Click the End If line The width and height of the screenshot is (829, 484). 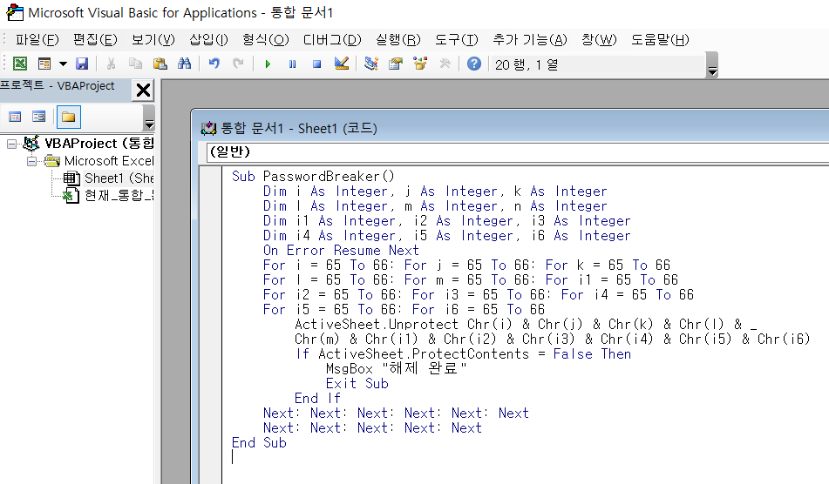coord(318,398)
